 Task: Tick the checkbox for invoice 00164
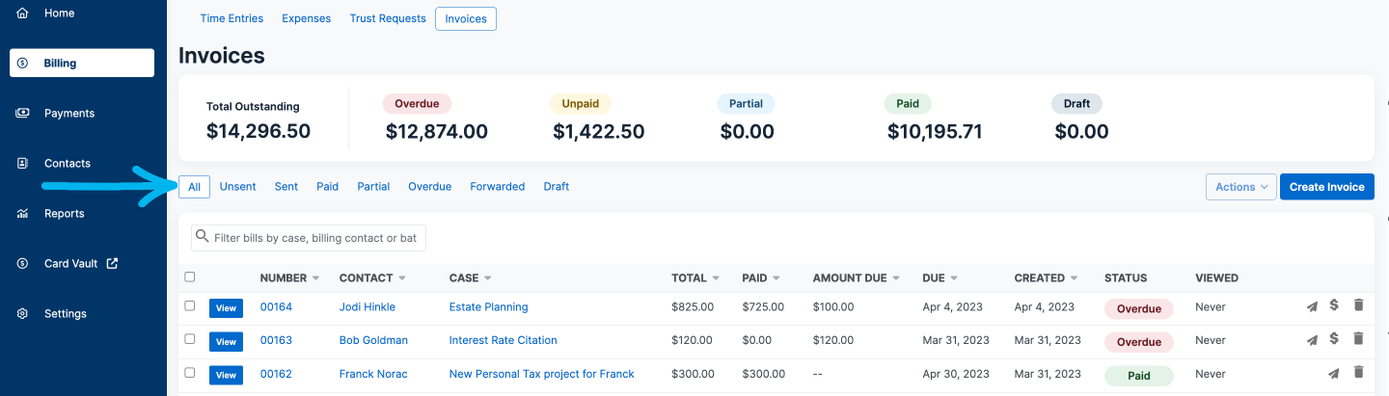[x=190, y=306]
